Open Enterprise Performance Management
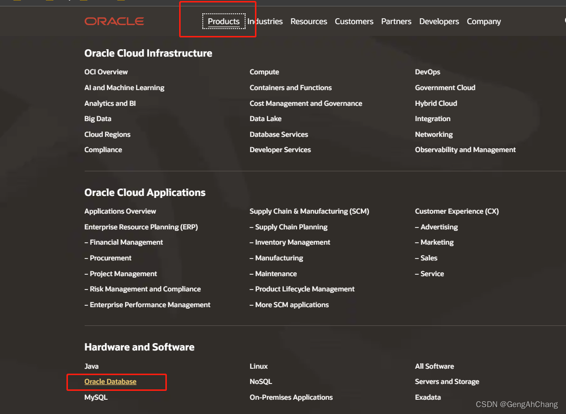Screen dimensions: 566x414 click(x=147, y=305)
